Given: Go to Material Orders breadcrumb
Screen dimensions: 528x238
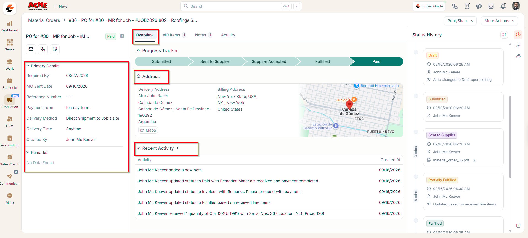Looking at the screenshot, I should point(44,20).
